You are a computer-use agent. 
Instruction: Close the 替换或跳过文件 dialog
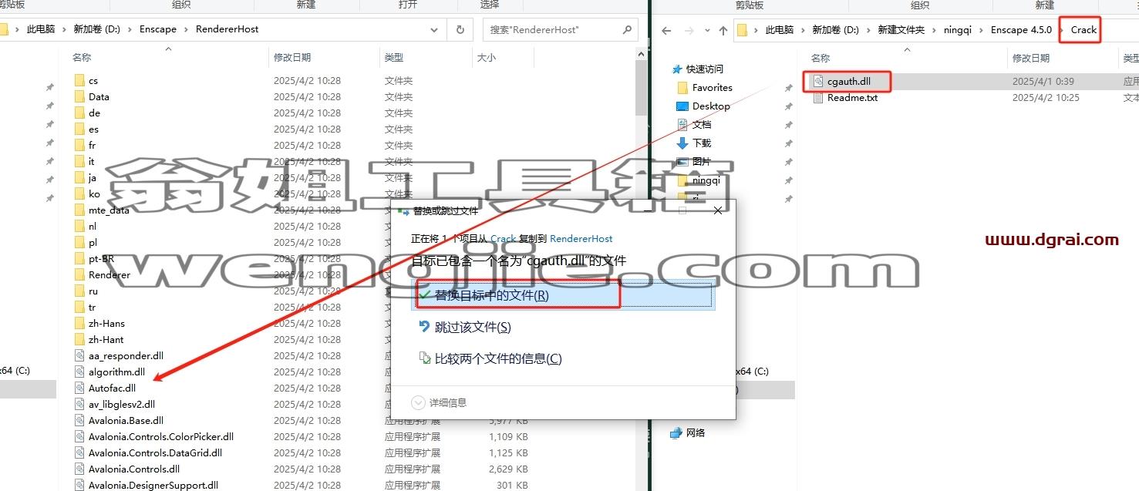coord(718,210)
